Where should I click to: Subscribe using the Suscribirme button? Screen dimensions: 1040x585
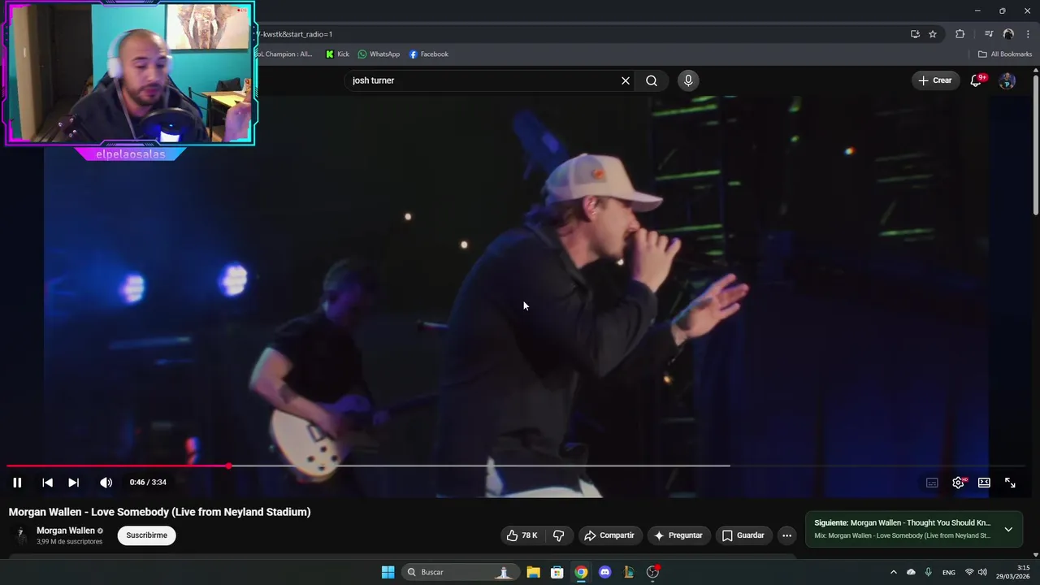(x=147, y=535)
